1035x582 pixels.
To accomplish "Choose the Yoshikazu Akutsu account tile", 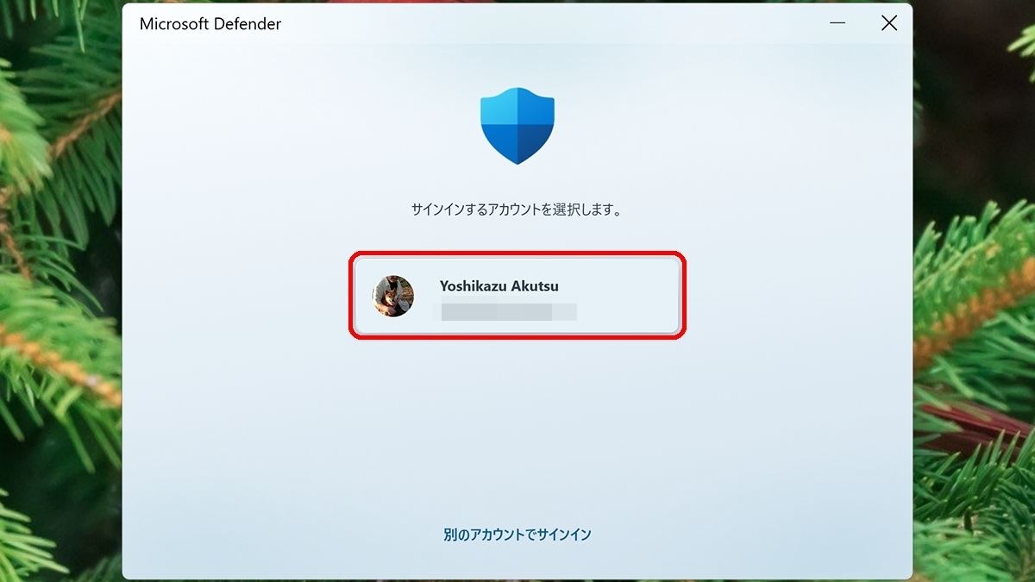I will coord(517,296).
